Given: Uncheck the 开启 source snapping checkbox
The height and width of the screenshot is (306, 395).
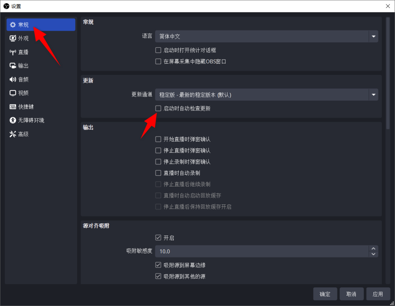Looking at the screenshot, I should tap(158, 238).
